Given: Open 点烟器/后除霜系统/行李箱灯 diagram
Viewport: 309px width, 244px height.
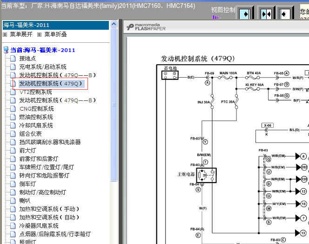Looking at the screenshot, I should point(55,234).
